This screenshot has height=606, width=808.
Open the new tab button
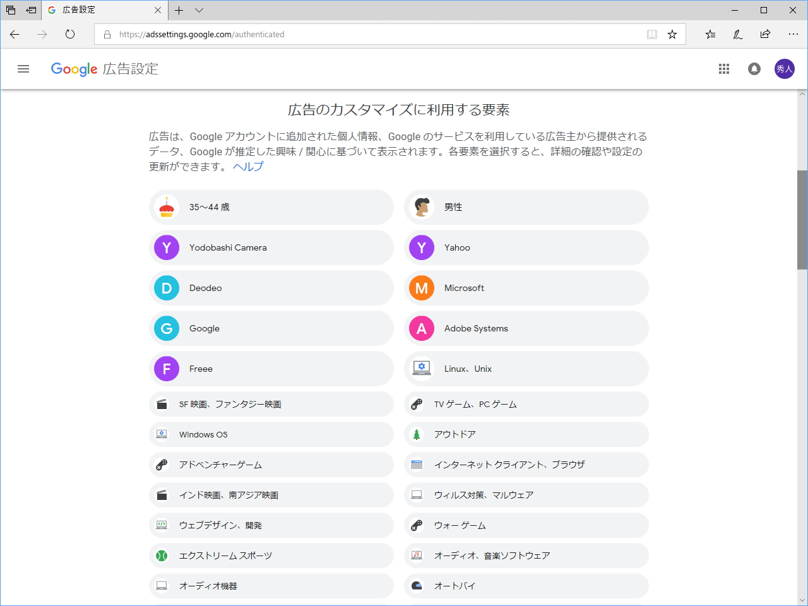coord(179,10)
